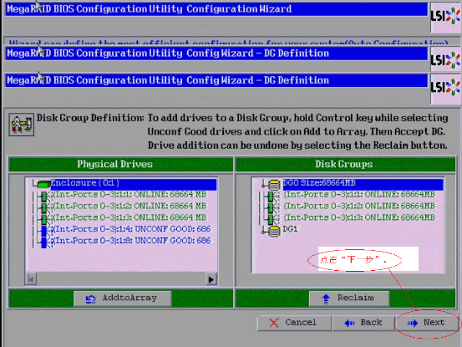Click the Physical Drives left scroll arrow
This screenshot has height=347, width=462.
click(x=31, y=279)
